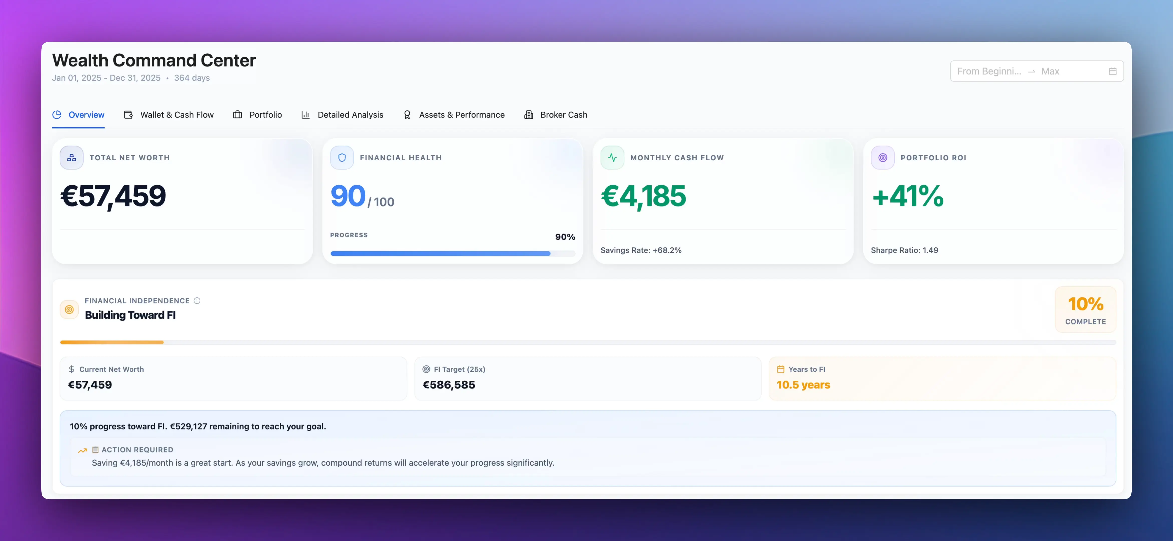Image resolution: width=1173 pixels, height=541 pixels.
Task: Open the info tooltip beside Financial Independence
Action: click(197, 301)
